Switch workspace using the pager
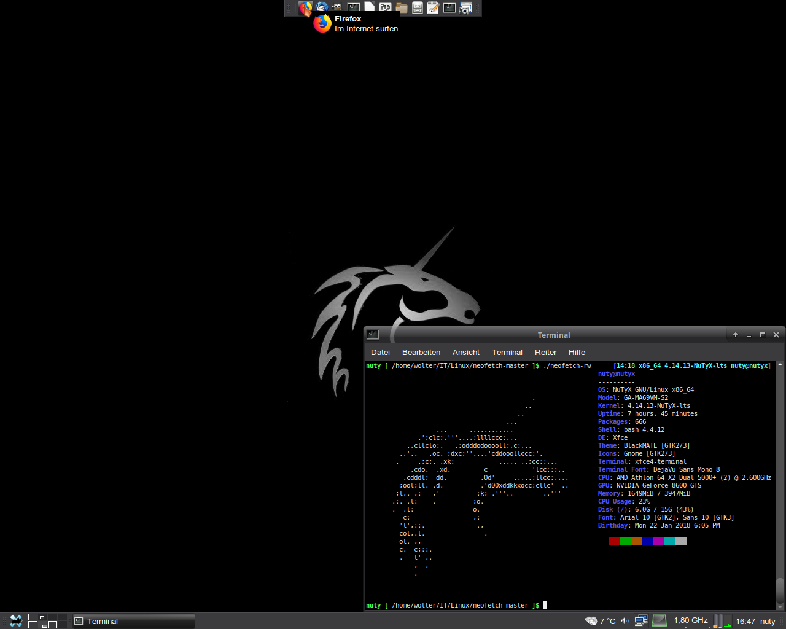This screenshot has height=629, width=786. point(47,621)
